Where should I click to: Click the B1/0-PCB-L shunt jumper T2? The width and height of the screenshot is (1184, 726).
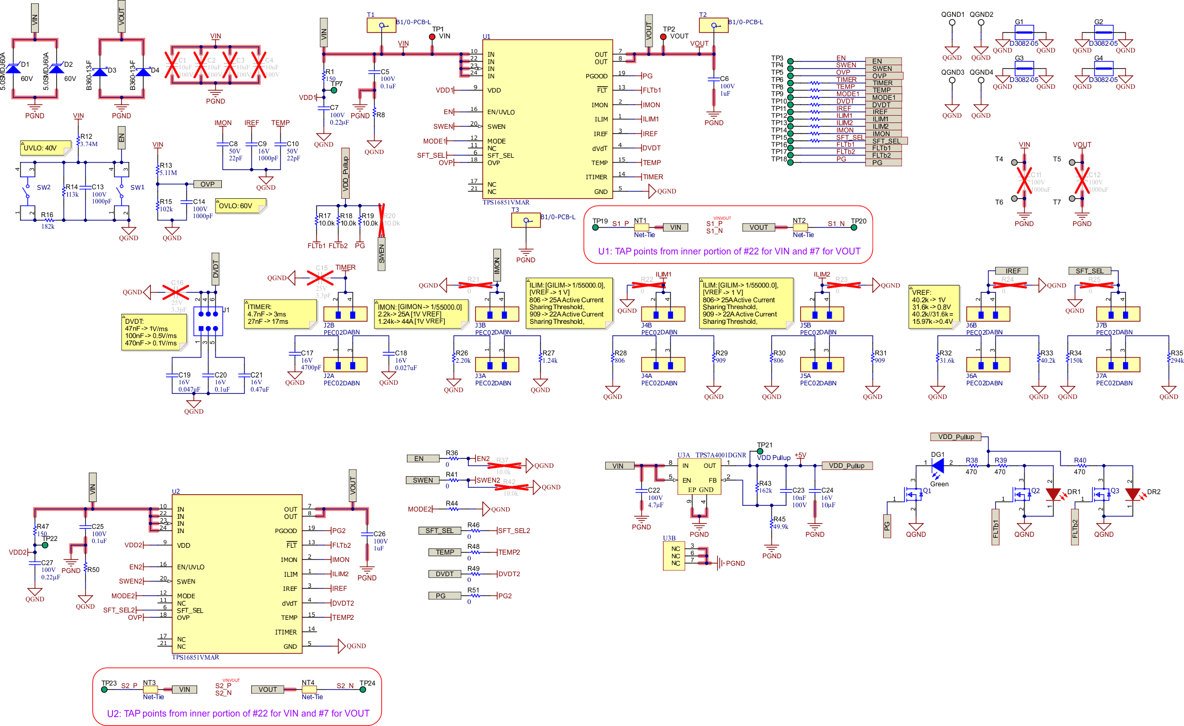[713, 25]
